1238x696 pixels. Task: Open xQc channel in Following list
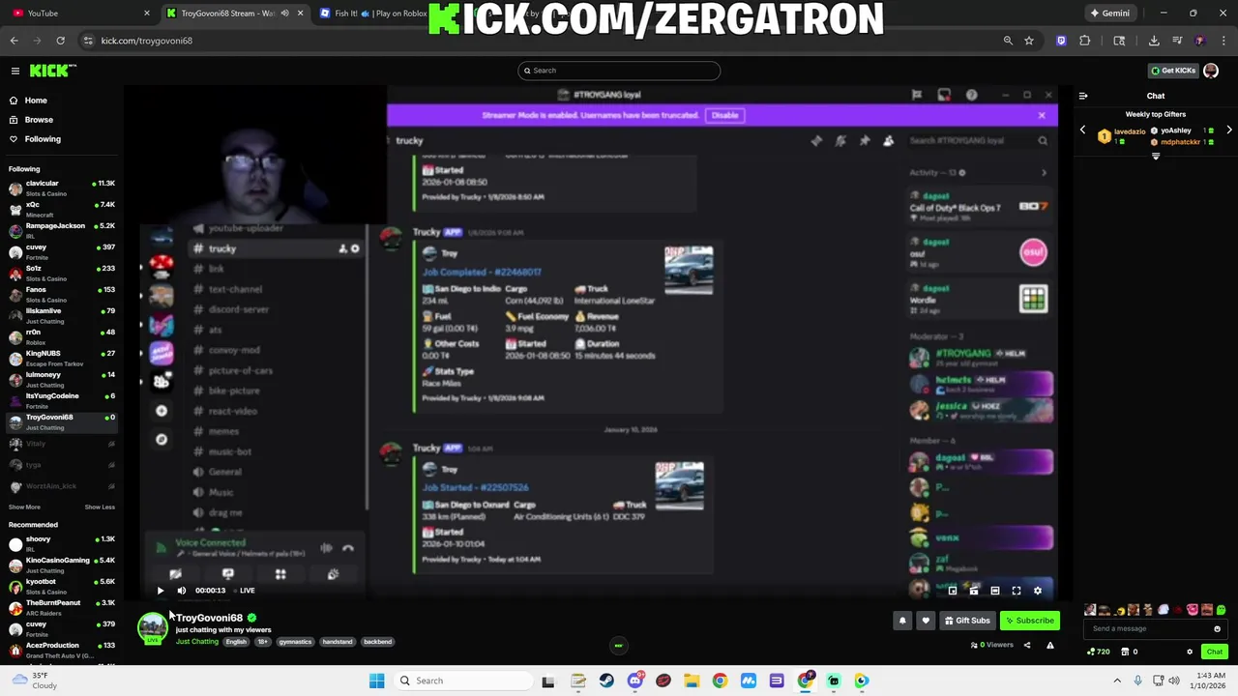61,209
